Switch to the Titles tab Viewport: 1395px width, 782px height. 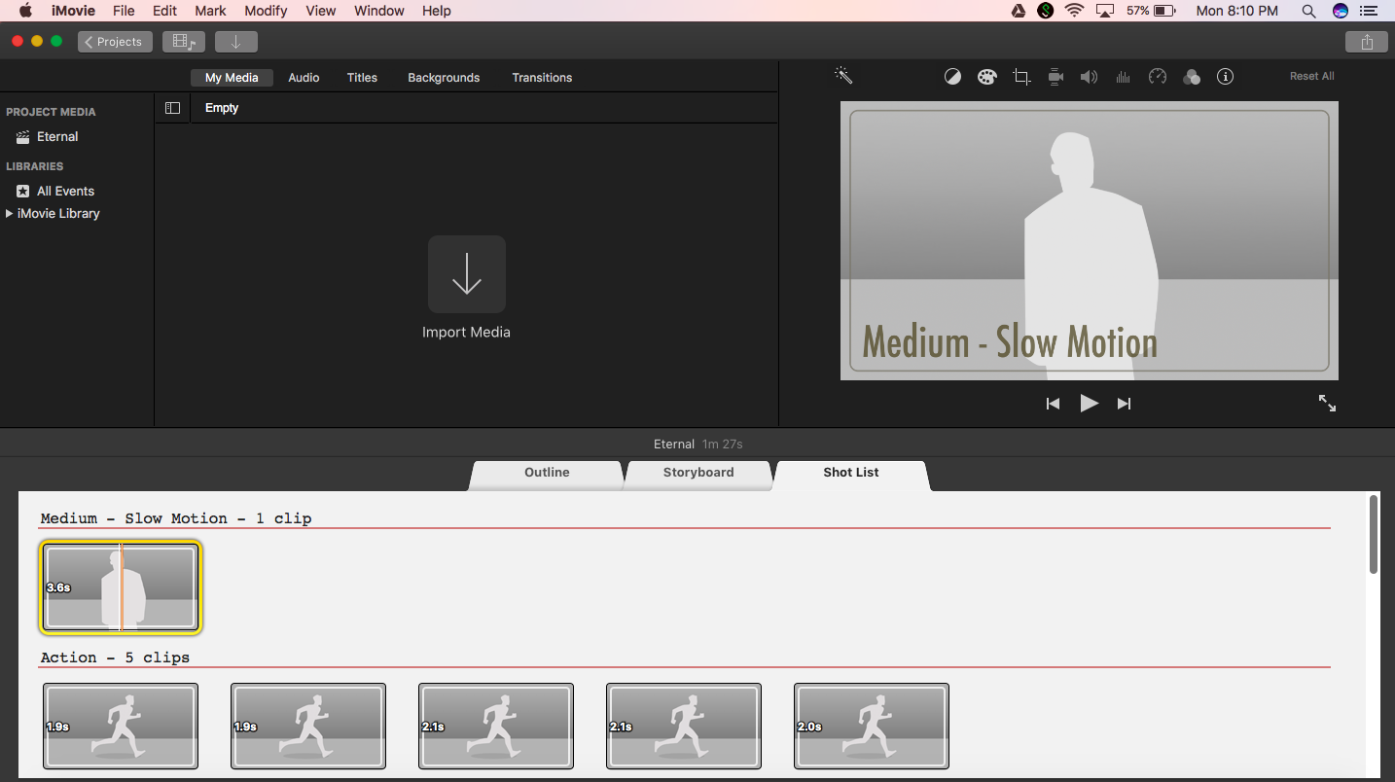(362, 78)
